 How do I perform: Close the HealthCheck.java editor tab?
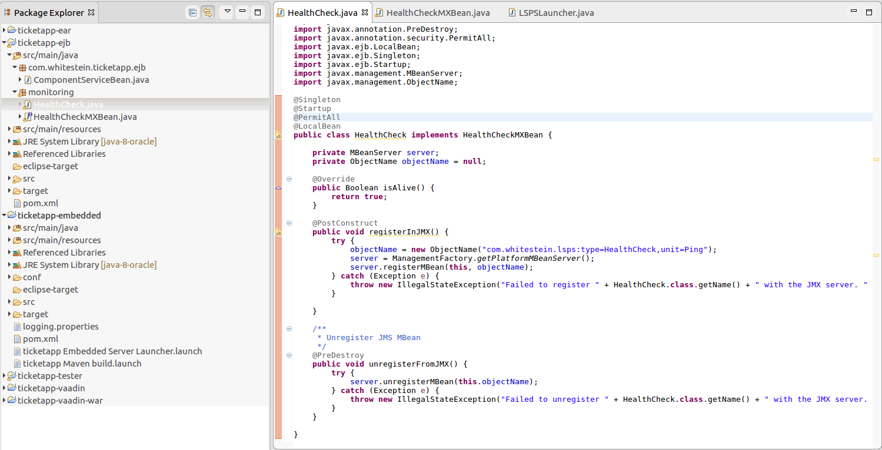point(365,12)
